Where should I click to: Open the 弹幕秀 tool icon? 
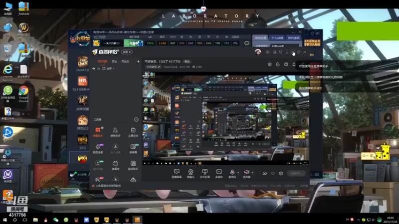[x=115, y=165]
